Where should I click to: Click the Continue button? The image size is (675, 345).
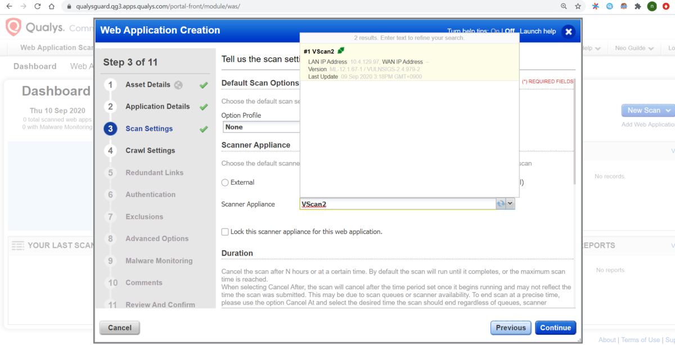pyautogui.click(x=556, y=328)
